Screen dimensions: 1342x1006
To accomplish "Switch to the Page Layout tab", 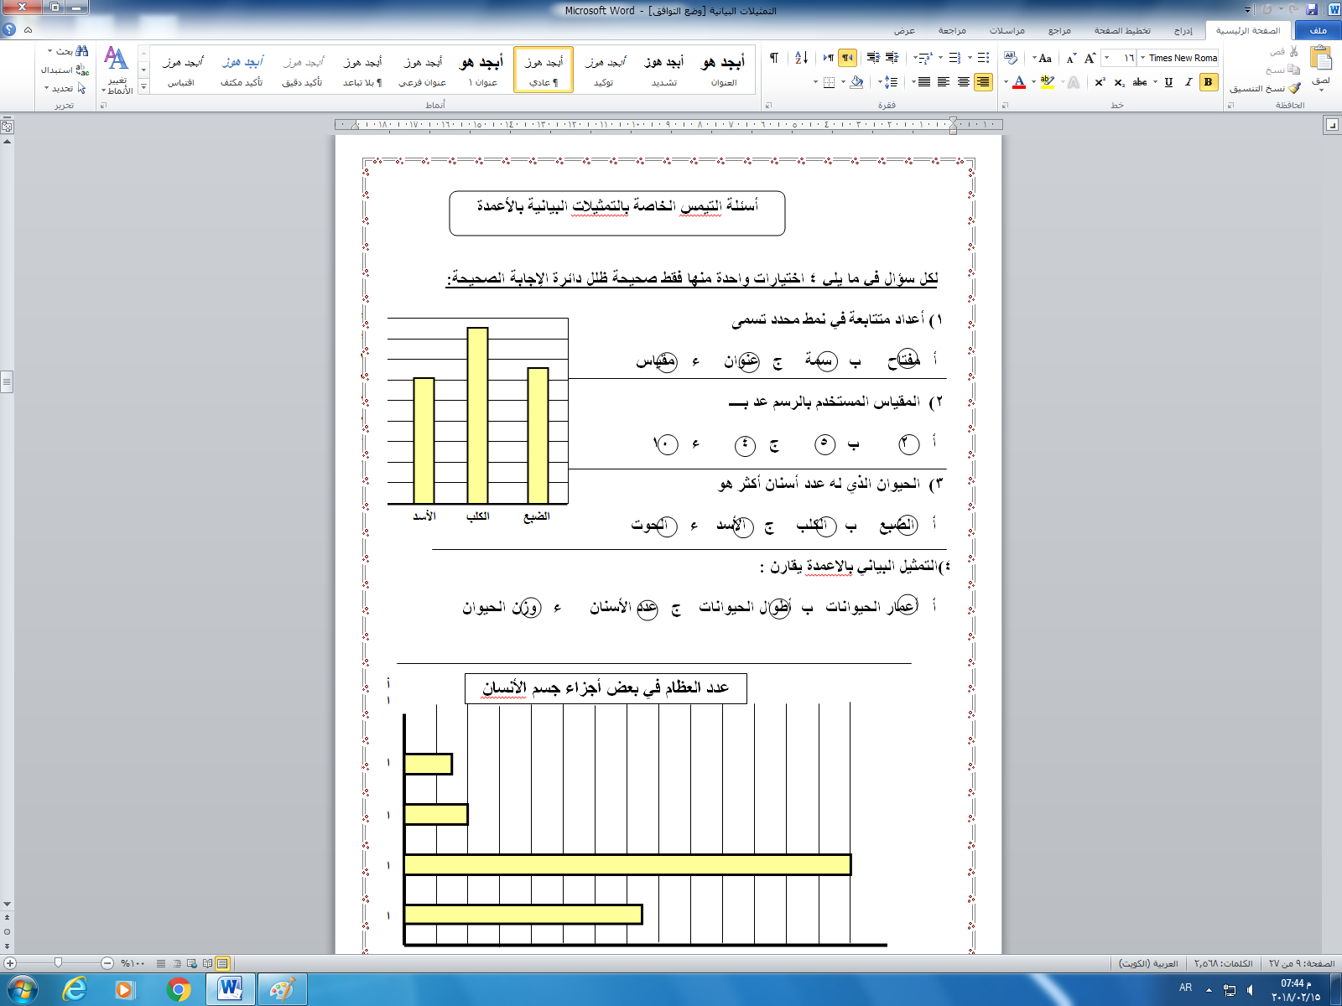I will [1122, 30].
